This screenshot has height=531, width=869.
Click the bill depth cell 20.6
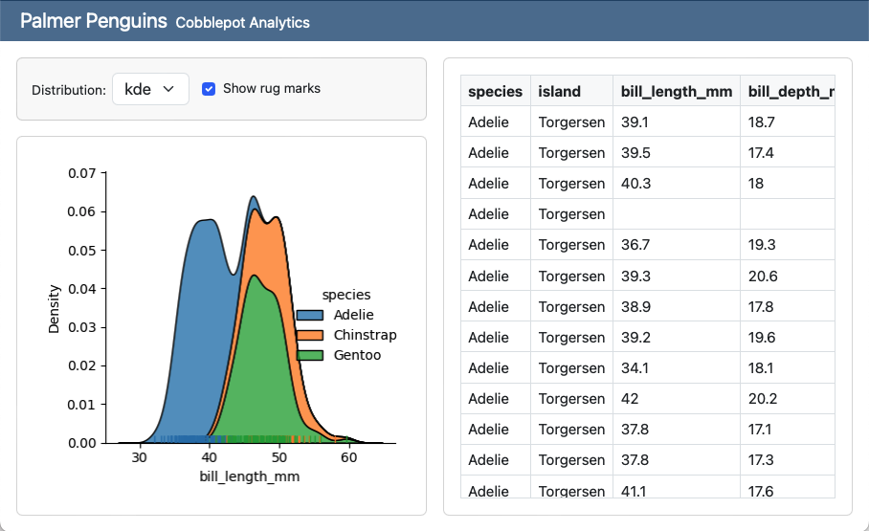763,277
